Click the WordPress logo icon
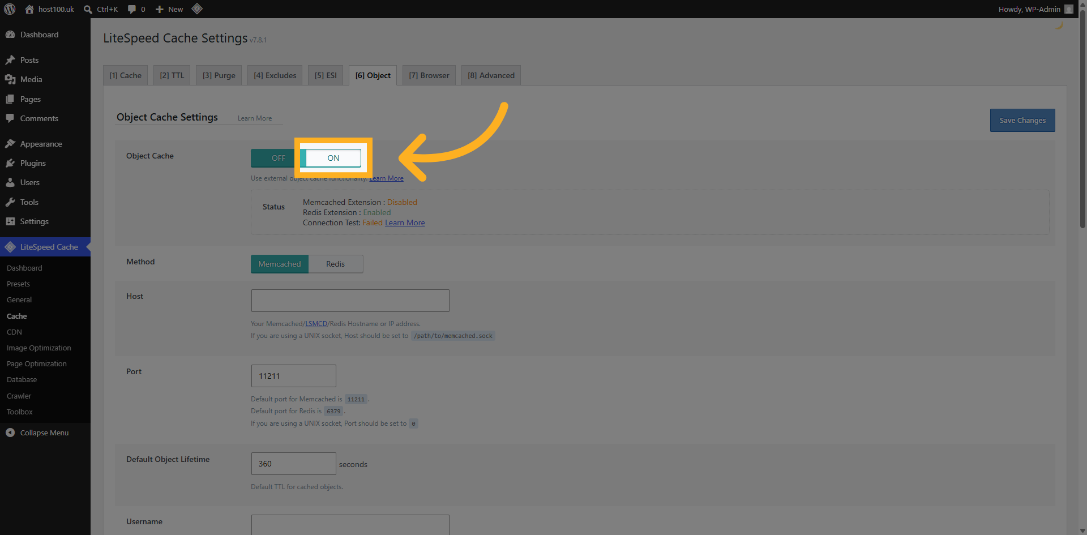 tap(10, 9)
